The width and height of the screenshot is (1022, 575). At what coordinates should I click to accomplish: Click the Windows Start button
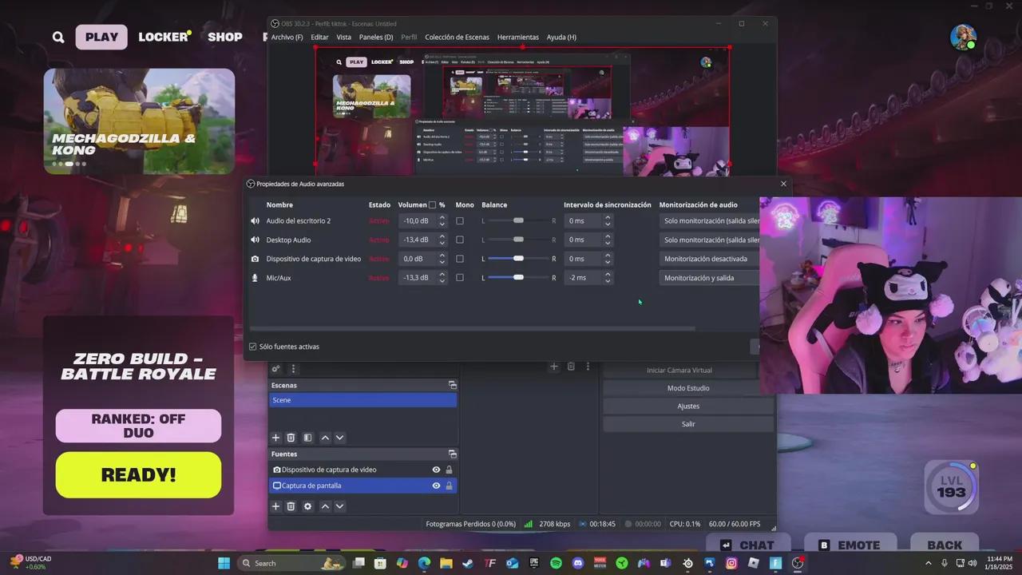pyautogui.click(x=224, y=563)
